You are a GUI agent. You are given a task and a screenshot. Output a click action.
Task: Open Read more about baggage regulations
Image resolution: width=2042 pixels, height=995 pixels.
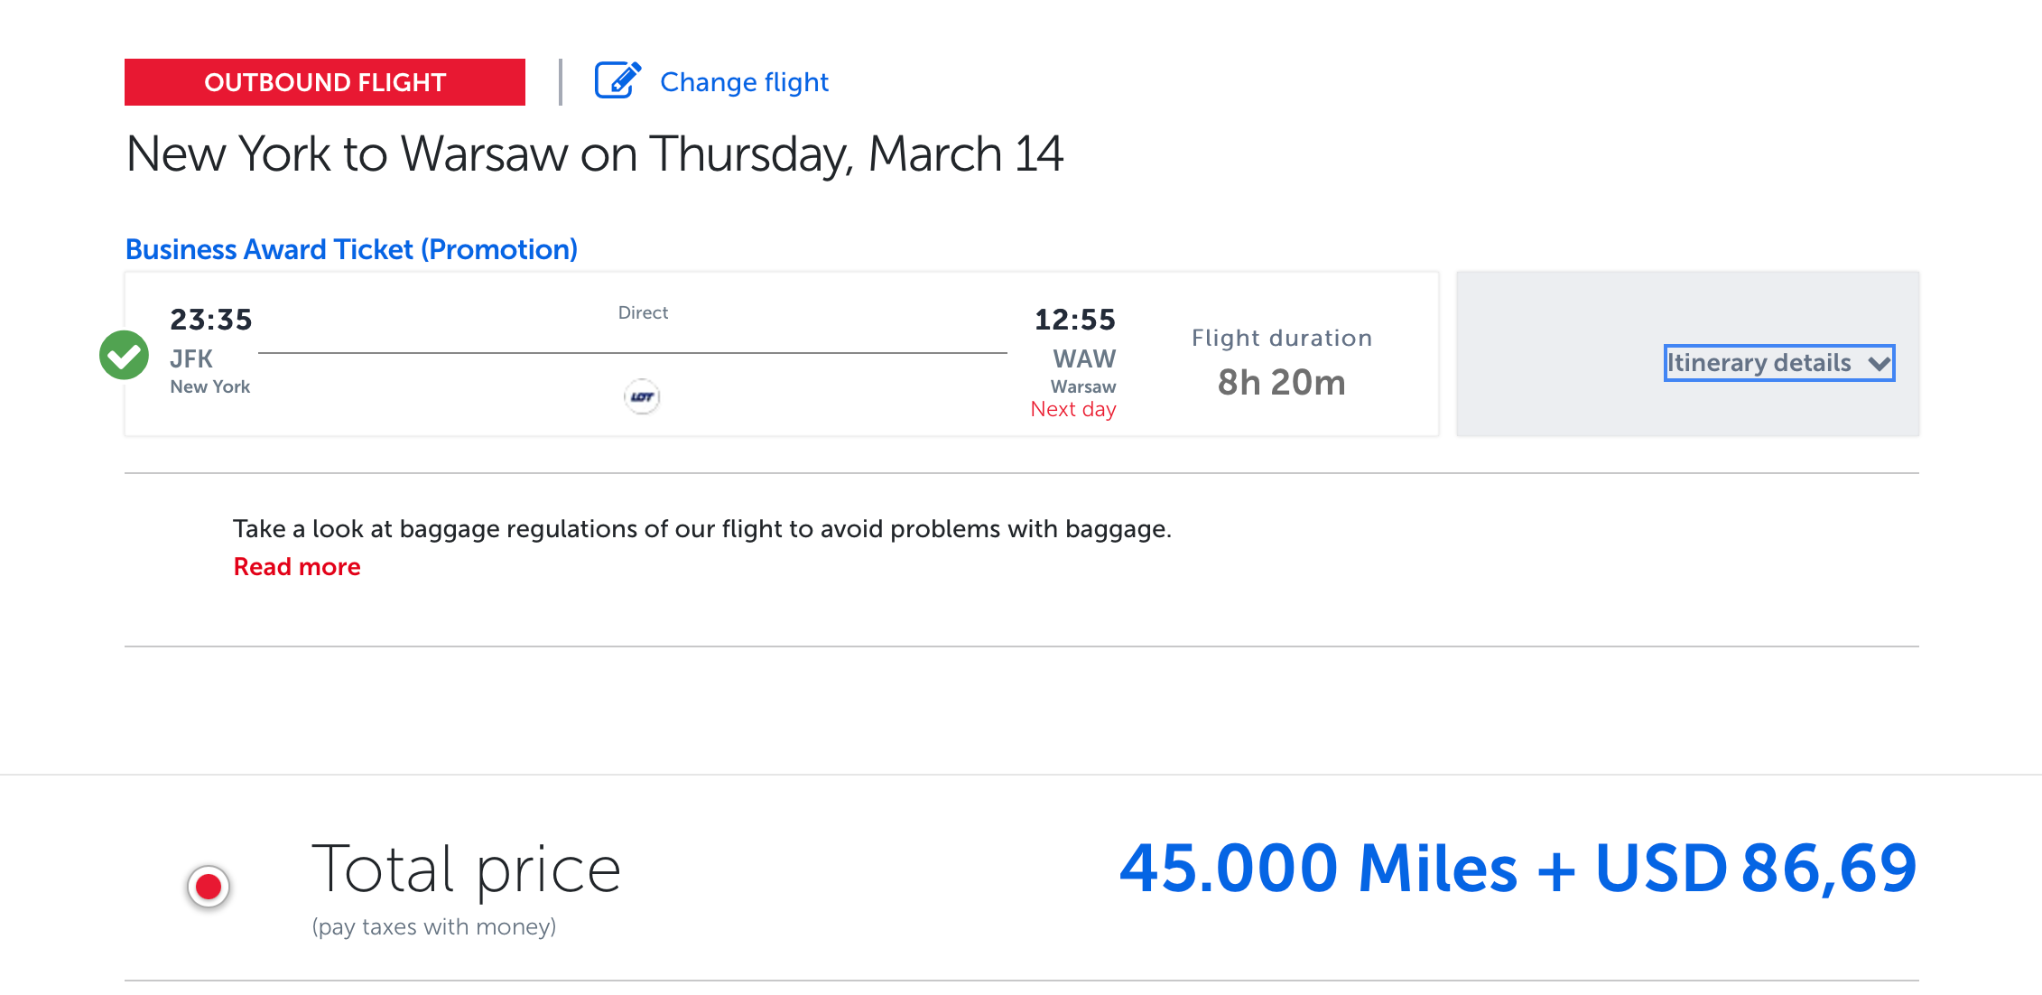[297, 567]
